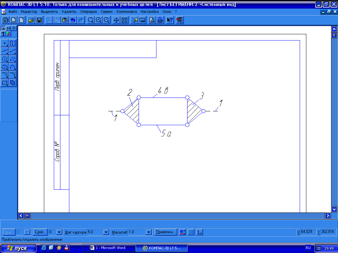Click the view panel icon

click(142, 20)
